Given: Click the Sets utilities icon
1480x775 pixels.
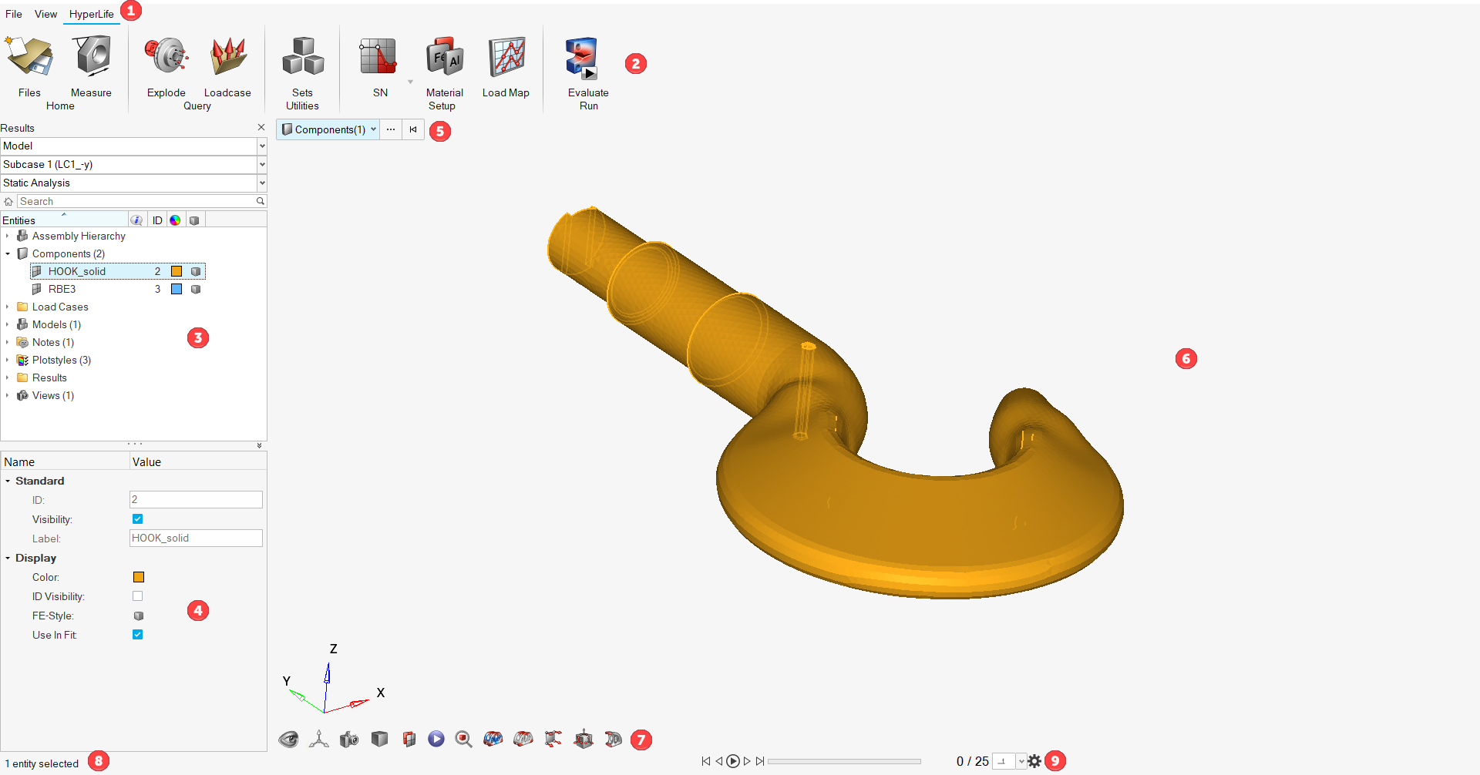Looking at the screenshot, I should click(302, 59).
